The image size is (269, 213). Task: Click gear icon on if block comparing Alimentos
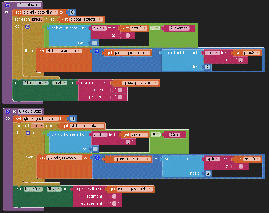click(27, 26)
